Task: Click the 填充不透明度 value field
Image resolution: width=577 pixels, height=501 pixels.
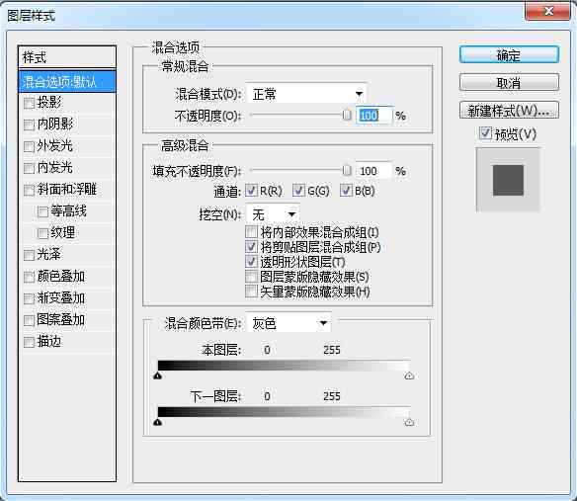Action: pyautogui.click(x=373, y=171)
